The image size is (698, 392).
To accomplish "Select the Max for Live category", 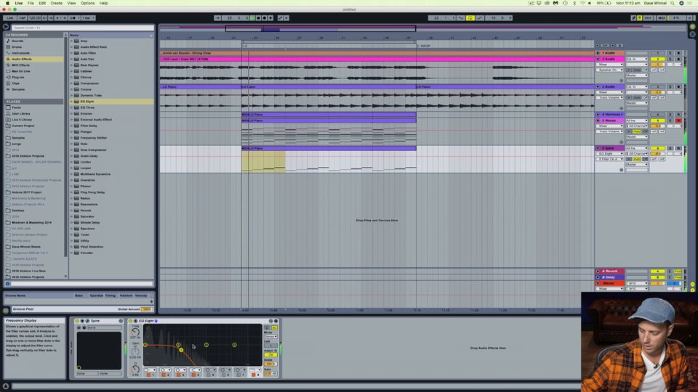I will (21, 71).
